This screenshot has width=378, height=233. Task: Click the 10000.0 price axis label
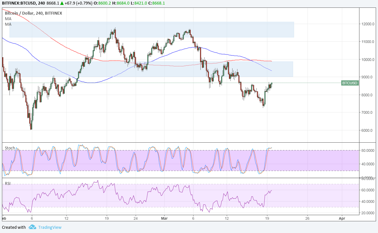(367, 59)
